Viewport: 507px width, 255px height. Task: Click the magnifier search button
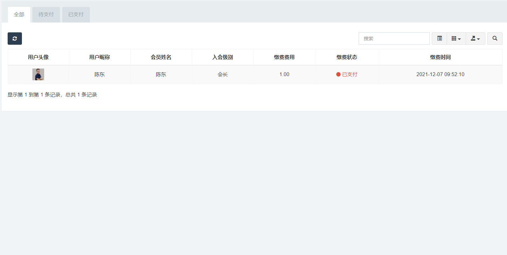[495, 38]
